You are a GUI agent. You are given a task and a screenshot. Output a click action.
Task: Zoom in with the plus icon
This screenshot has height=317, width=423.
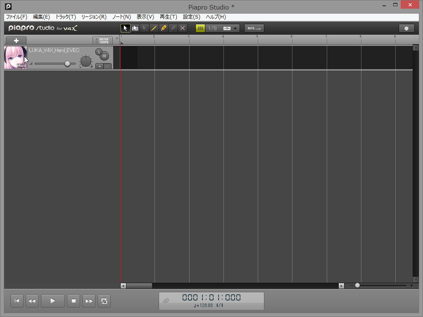point(411,286)
